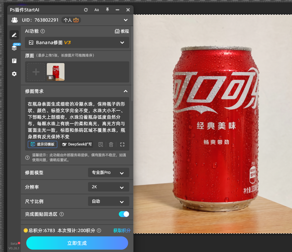The image size is (292, 252).
Task: Minimize the StartAI plugin panel
Action: [118, 10]
